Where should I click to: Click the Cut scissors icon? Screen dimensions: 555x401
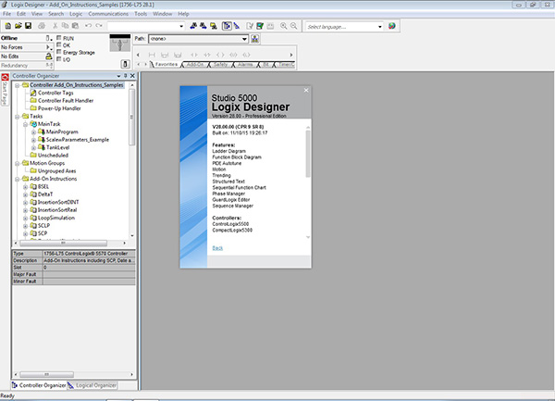click(55, 26)
